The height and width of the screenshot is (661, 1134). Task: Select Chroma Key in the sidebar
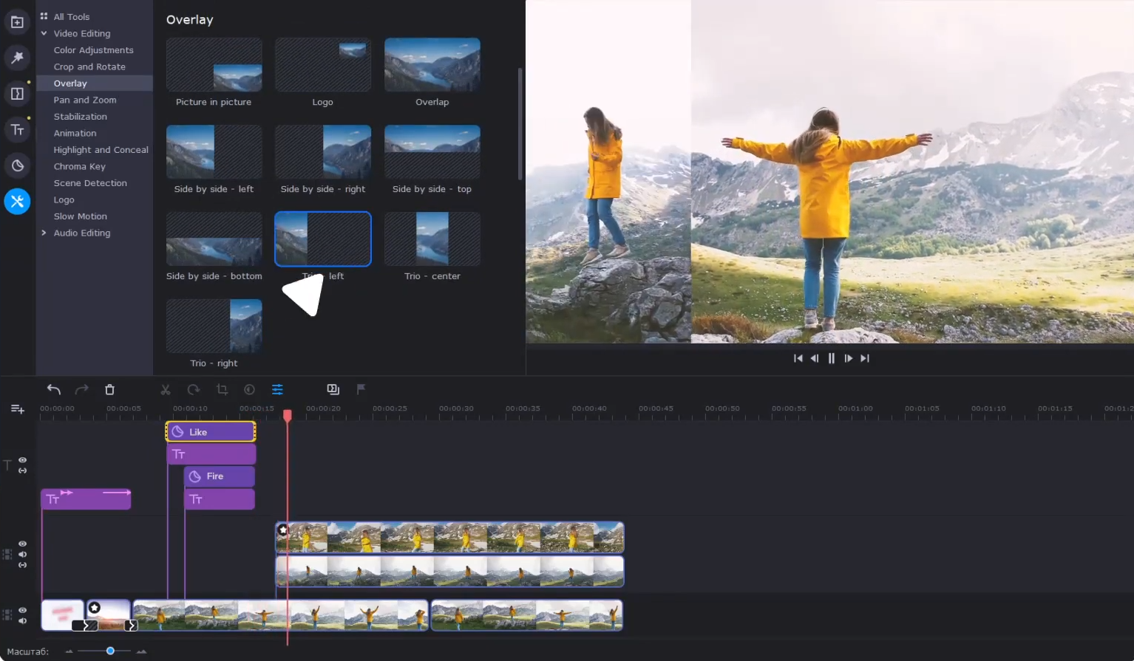coord(80,166)
